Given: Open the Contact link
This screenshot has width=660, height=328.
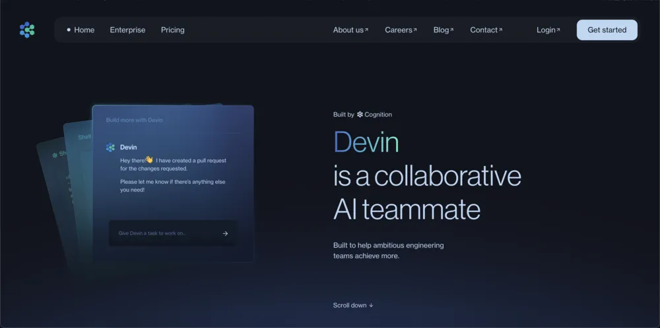Looking at the screenshot, I should (486, 30).
